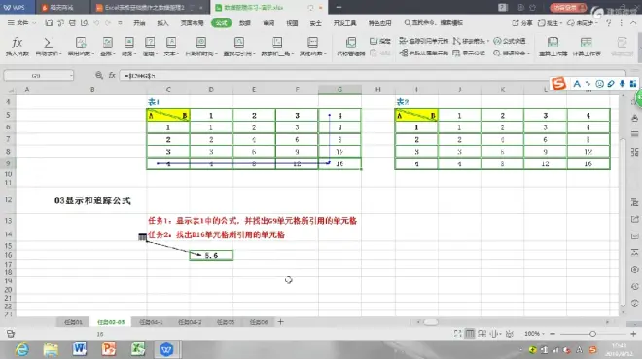Add a new sheet with plus button

point(280,322)
